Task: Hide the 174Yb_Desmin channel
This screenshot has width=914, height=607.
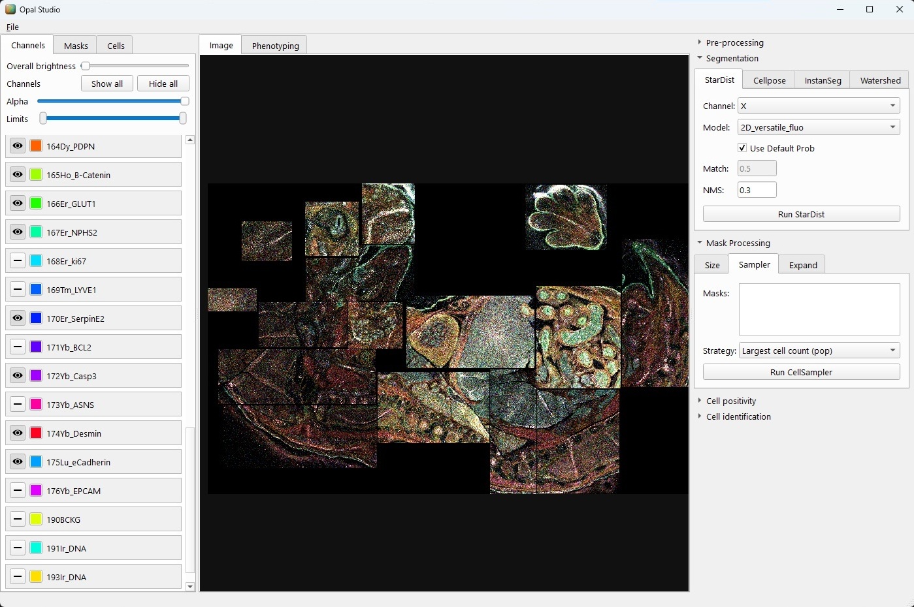Action: [18, 433]
